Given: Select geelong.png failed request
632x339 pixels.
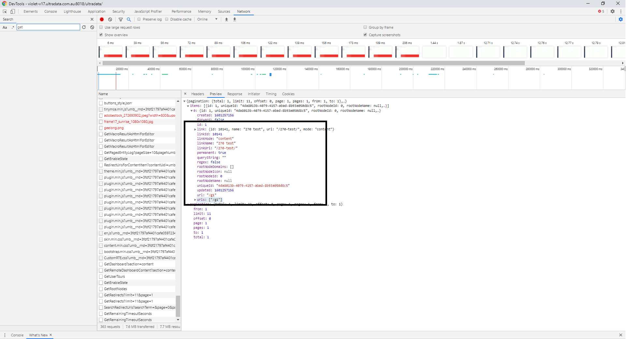Looking at the screenshot, I should point(137,128).
